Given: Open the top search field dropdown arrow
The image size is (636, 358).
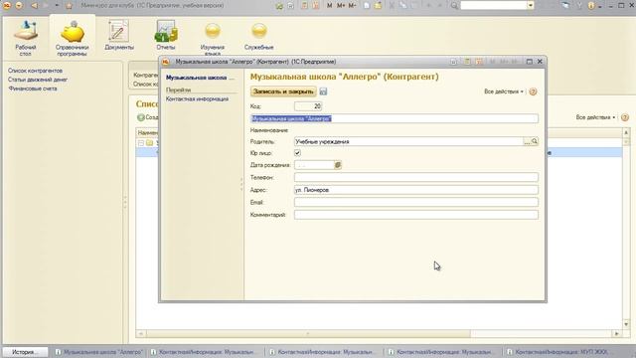Looking at the screenshot, I should pos(531,5).
